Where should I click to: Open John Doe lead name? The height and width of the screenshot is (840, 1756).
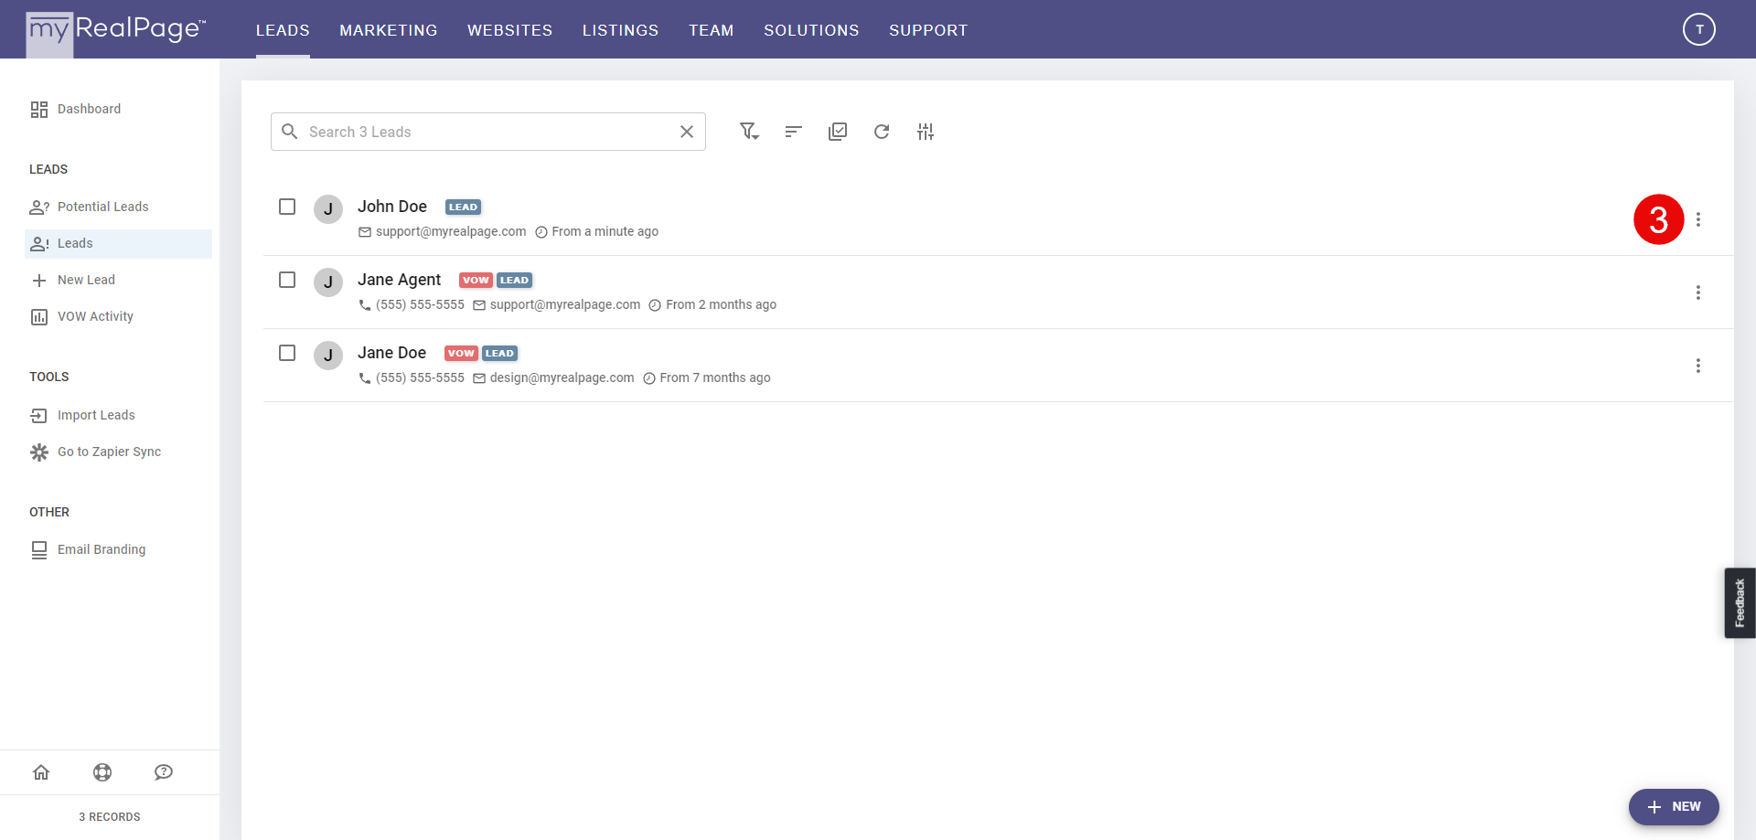point(392,207)
